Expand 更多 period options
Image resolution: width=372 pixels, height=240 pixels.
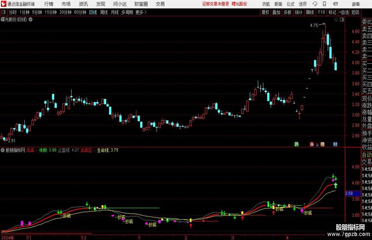pyautogui.click(x=141, y=12)
